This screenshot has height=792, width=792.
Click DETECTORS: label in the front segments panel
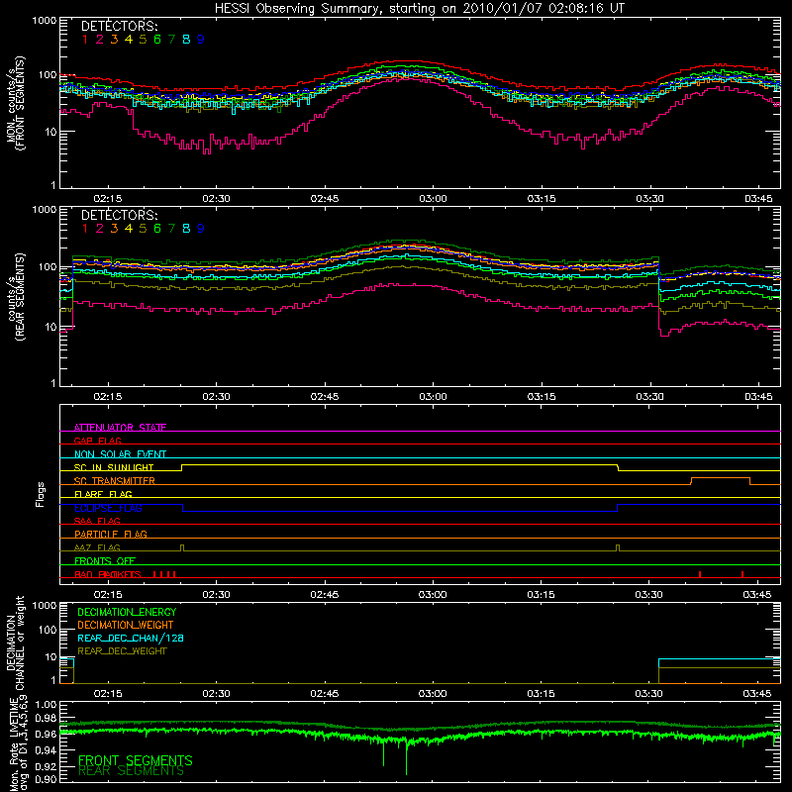(x=119, y=26)
